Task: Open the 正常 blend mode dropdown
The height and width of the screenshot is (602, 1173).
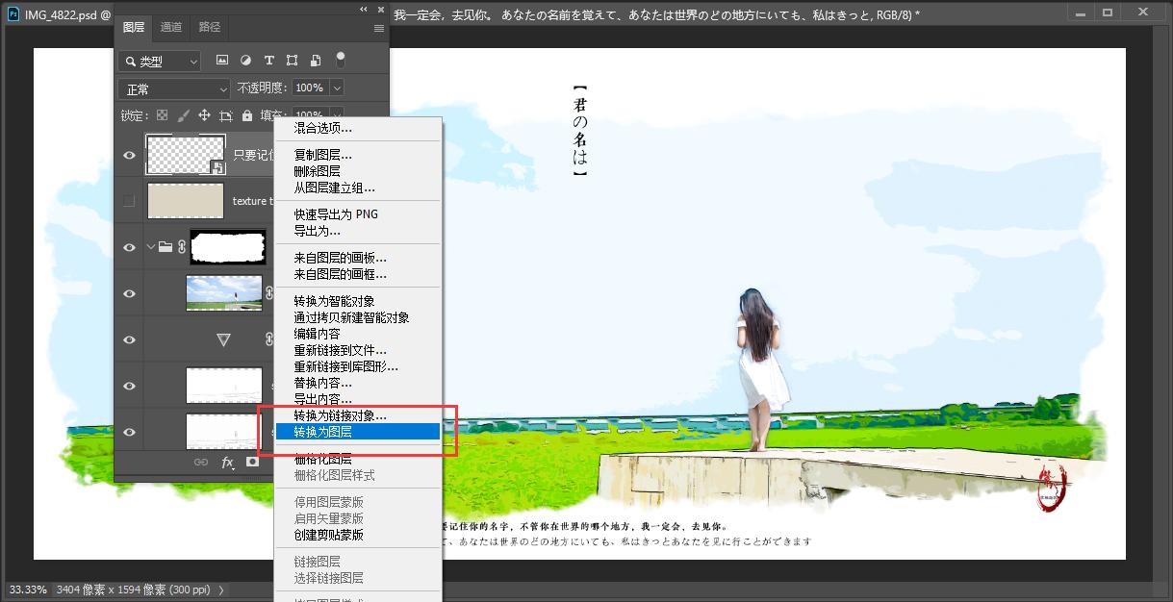Action: (x=173, y=88)
